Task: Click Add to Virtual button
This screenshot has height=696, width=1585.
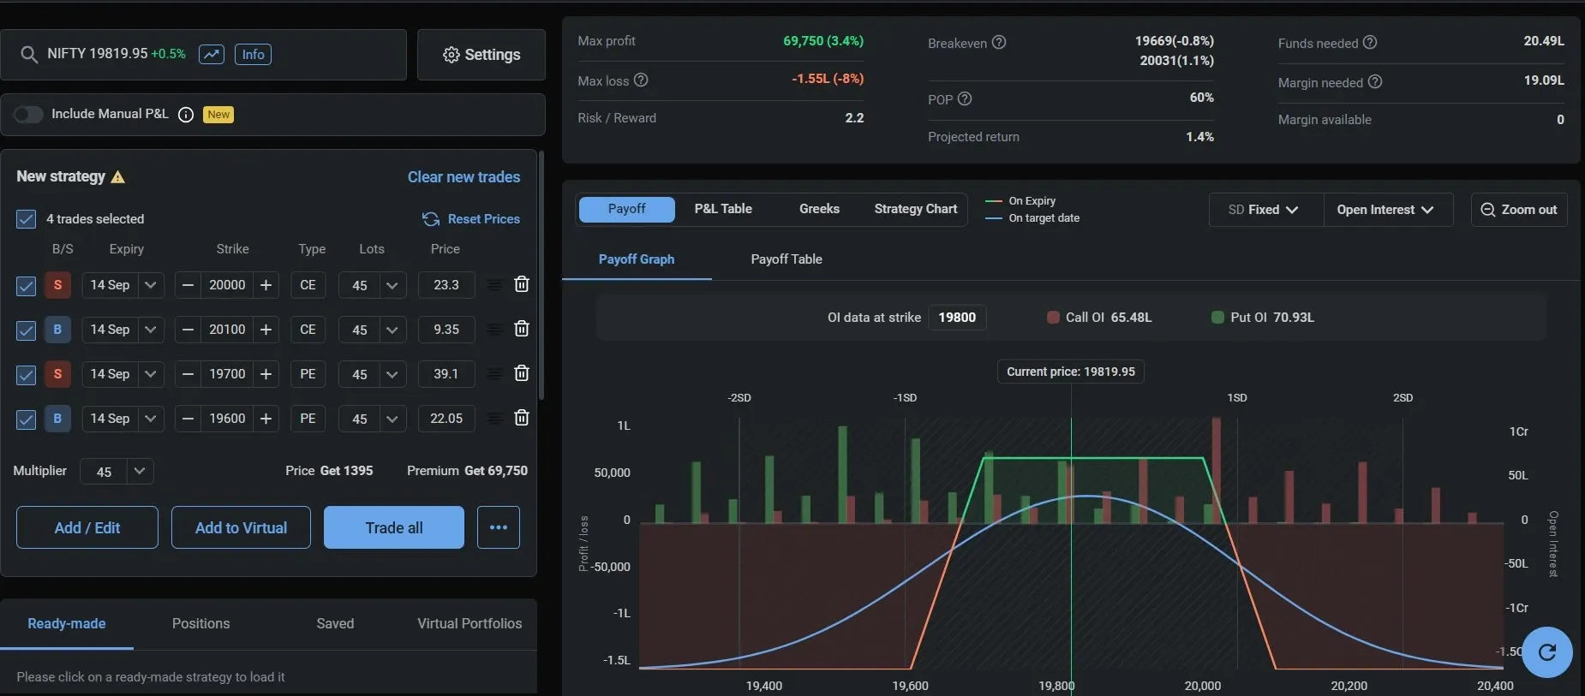Action: coord(241,527)
